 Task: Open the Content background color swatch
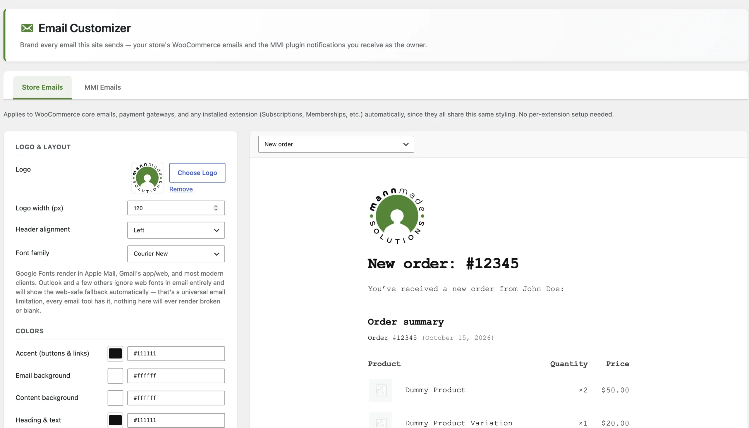click(x=115, y=398)
